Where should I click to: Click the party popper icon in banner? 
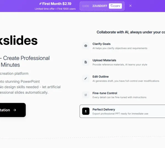[x=41, y=4]
